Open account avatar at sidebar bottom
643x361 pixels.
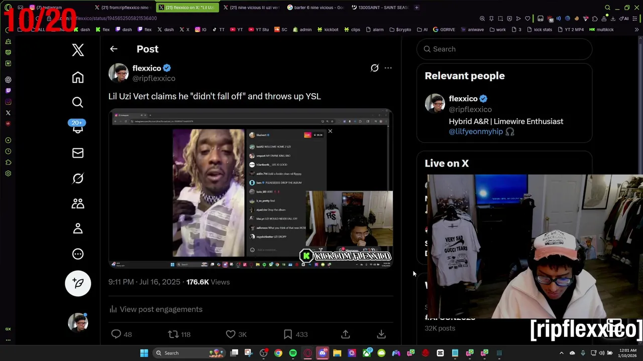(x=78, y=322)
